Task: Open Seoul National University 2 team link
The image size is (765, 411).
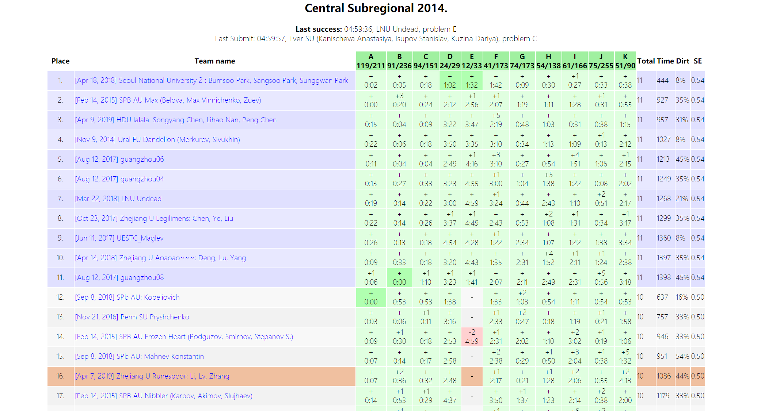Action: click(x=212, y=81)
